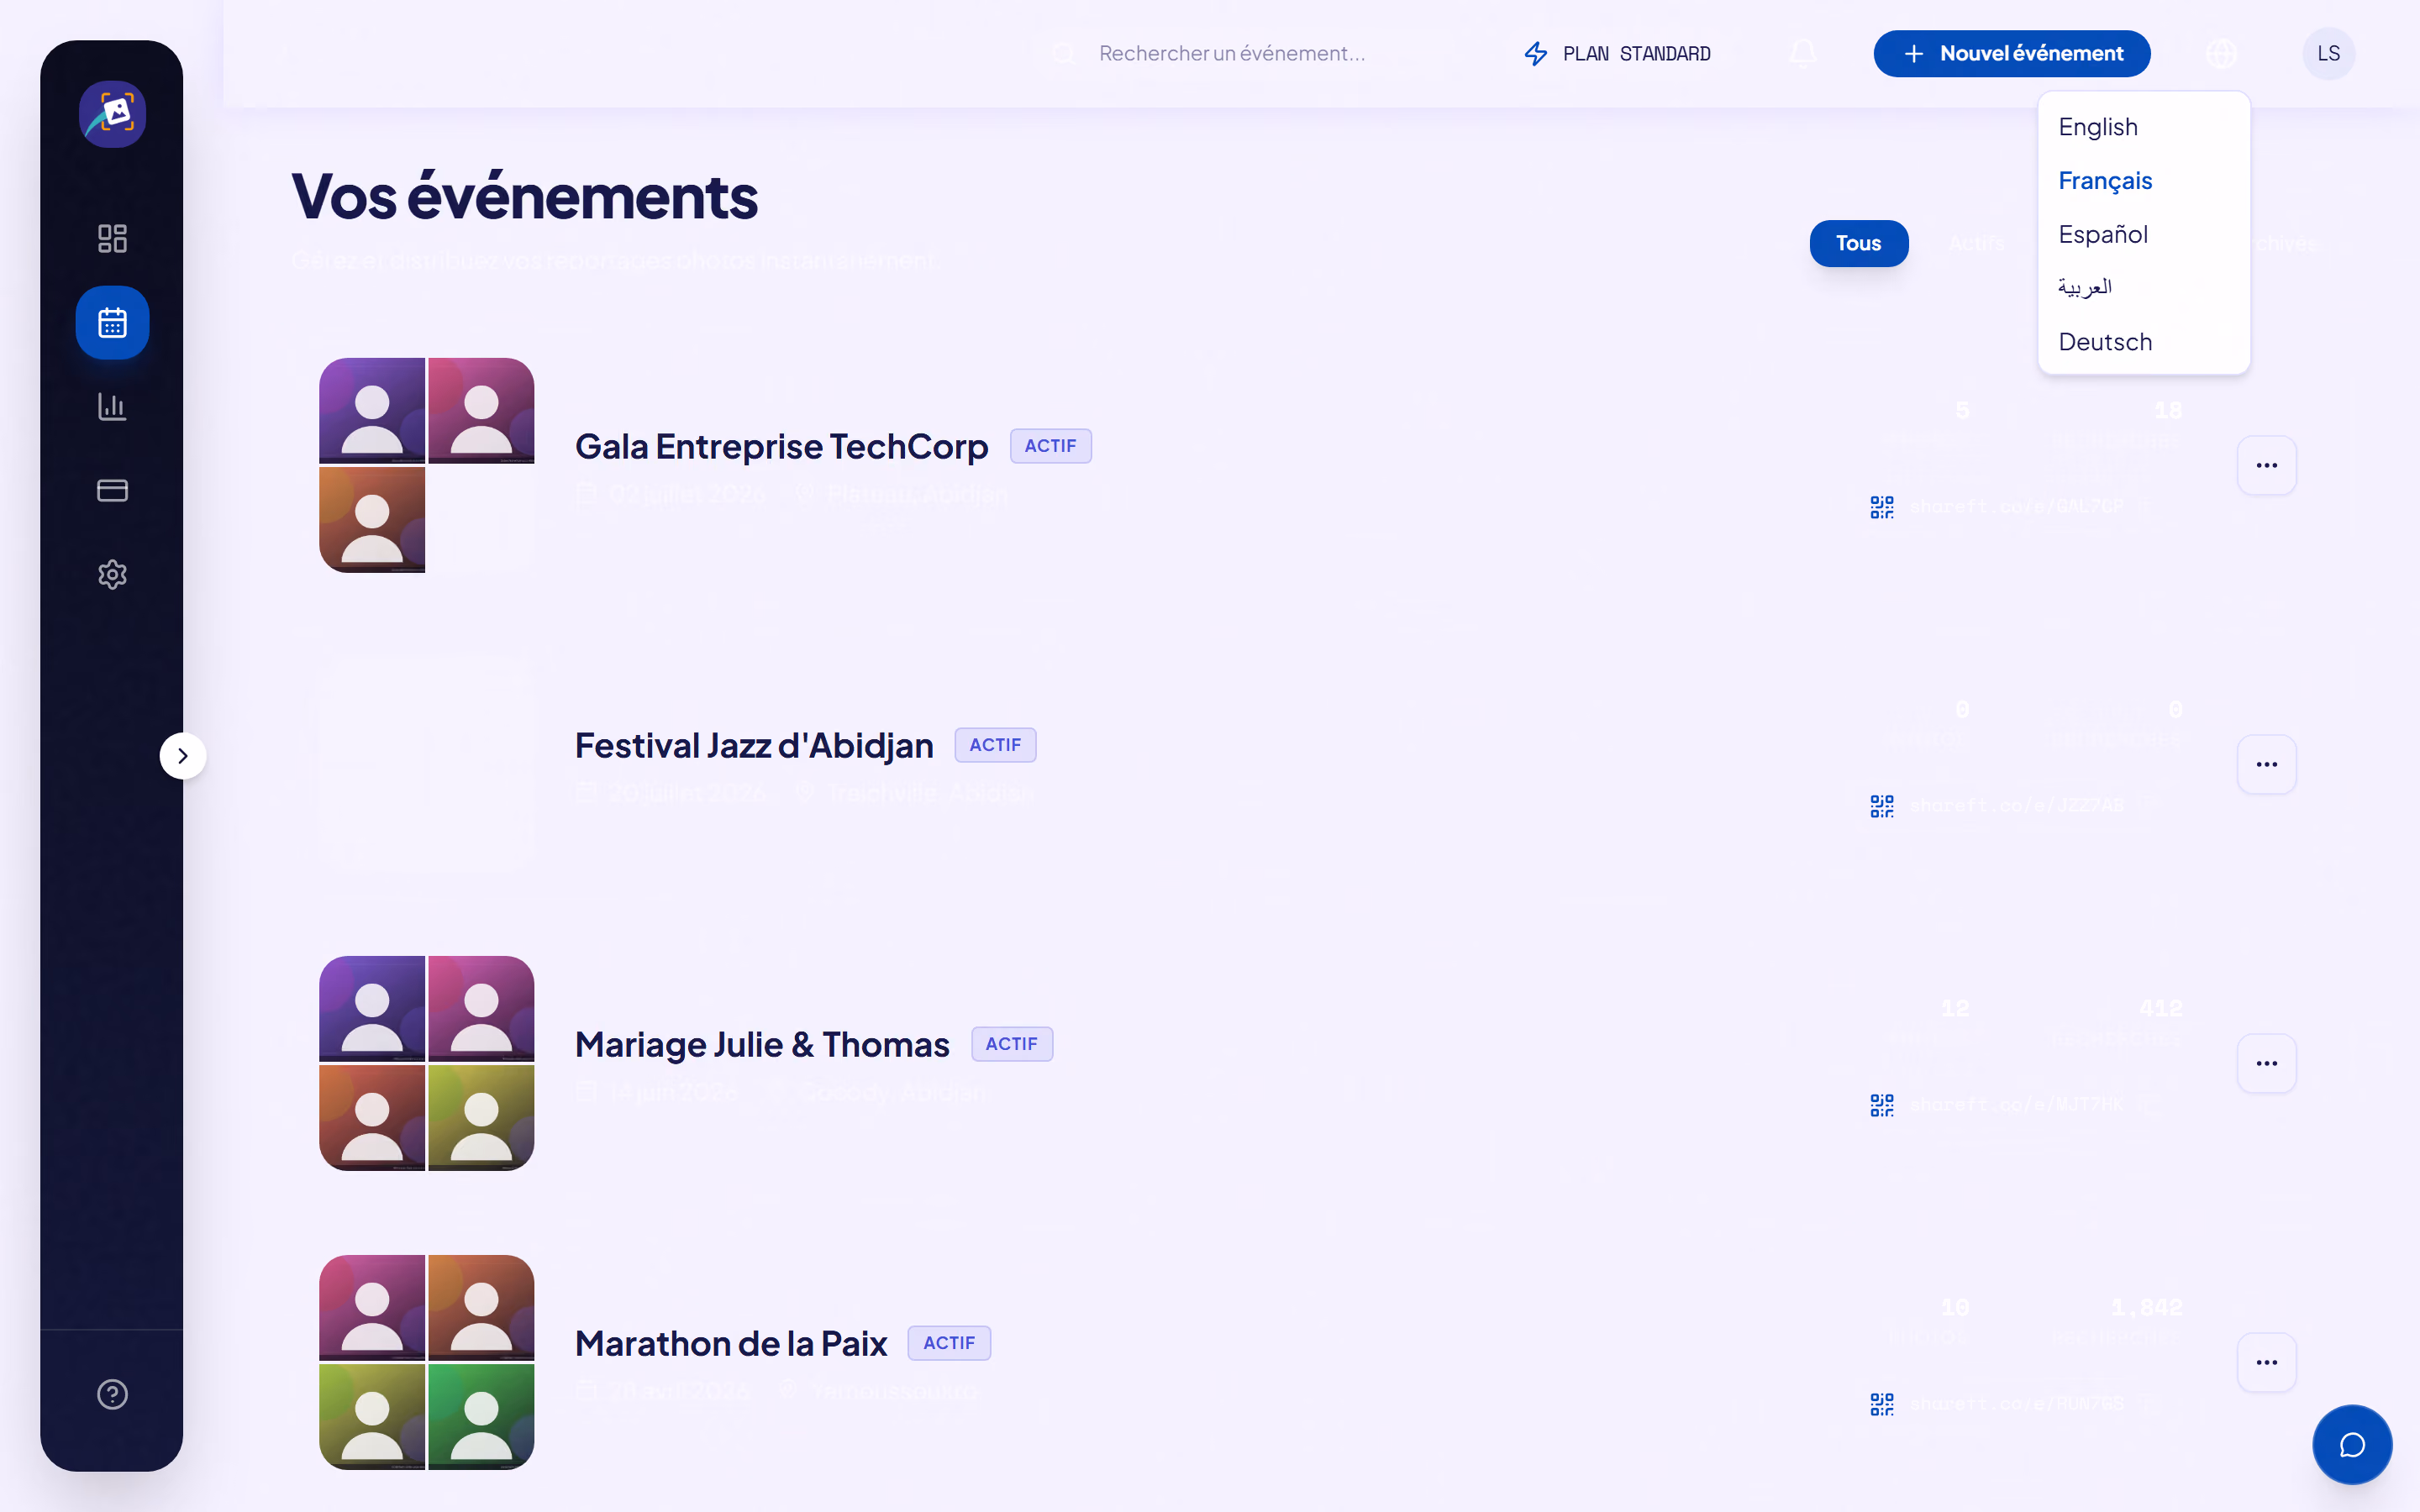Choose Deutsch in the language menu
The image size is (2420, 1512).
point(2144,342)
